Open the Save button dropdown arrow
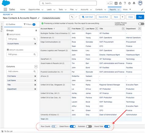 click(x=122, y=17)
